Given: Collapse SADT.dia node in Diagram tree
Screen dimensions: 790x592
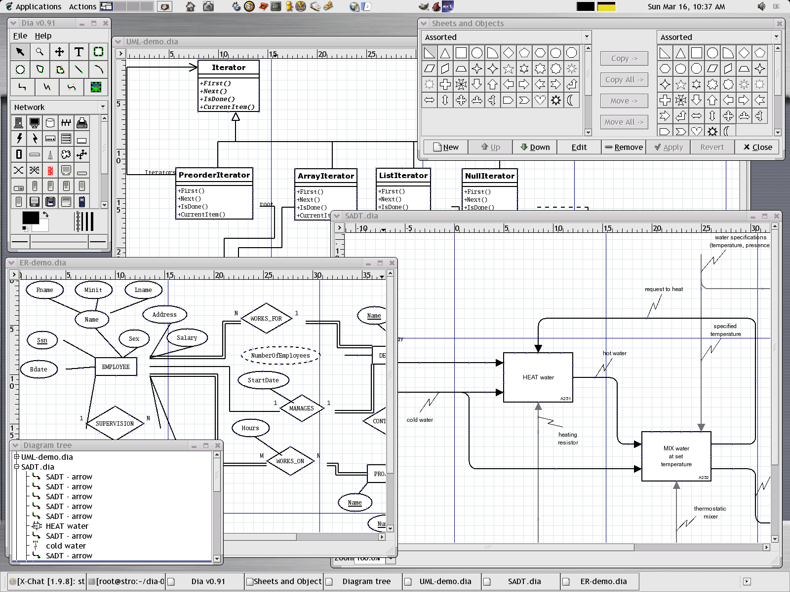Looking at the screenshot, I should tap(17, 467).
